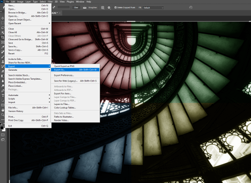Screen dimensions: 251x183
Task: Open the Fill Default dropdown
Action: [x=153, y=8]
